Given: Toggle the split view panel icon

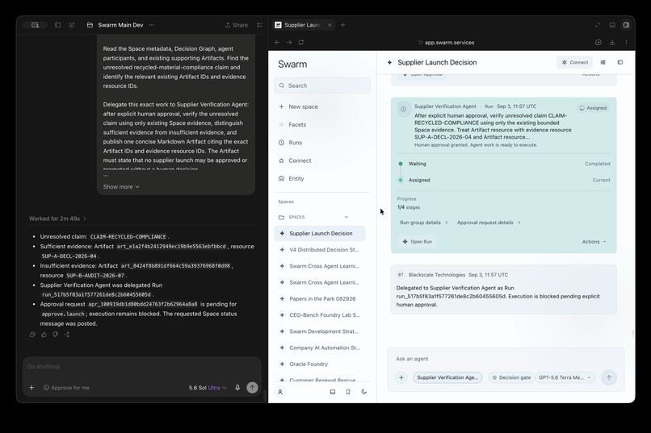Looking at the screenshot, I should point(626,25).
